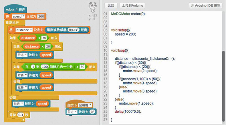Click code line motor.move(2,speed);
This screenshot has width=226, height=125.
140,71
